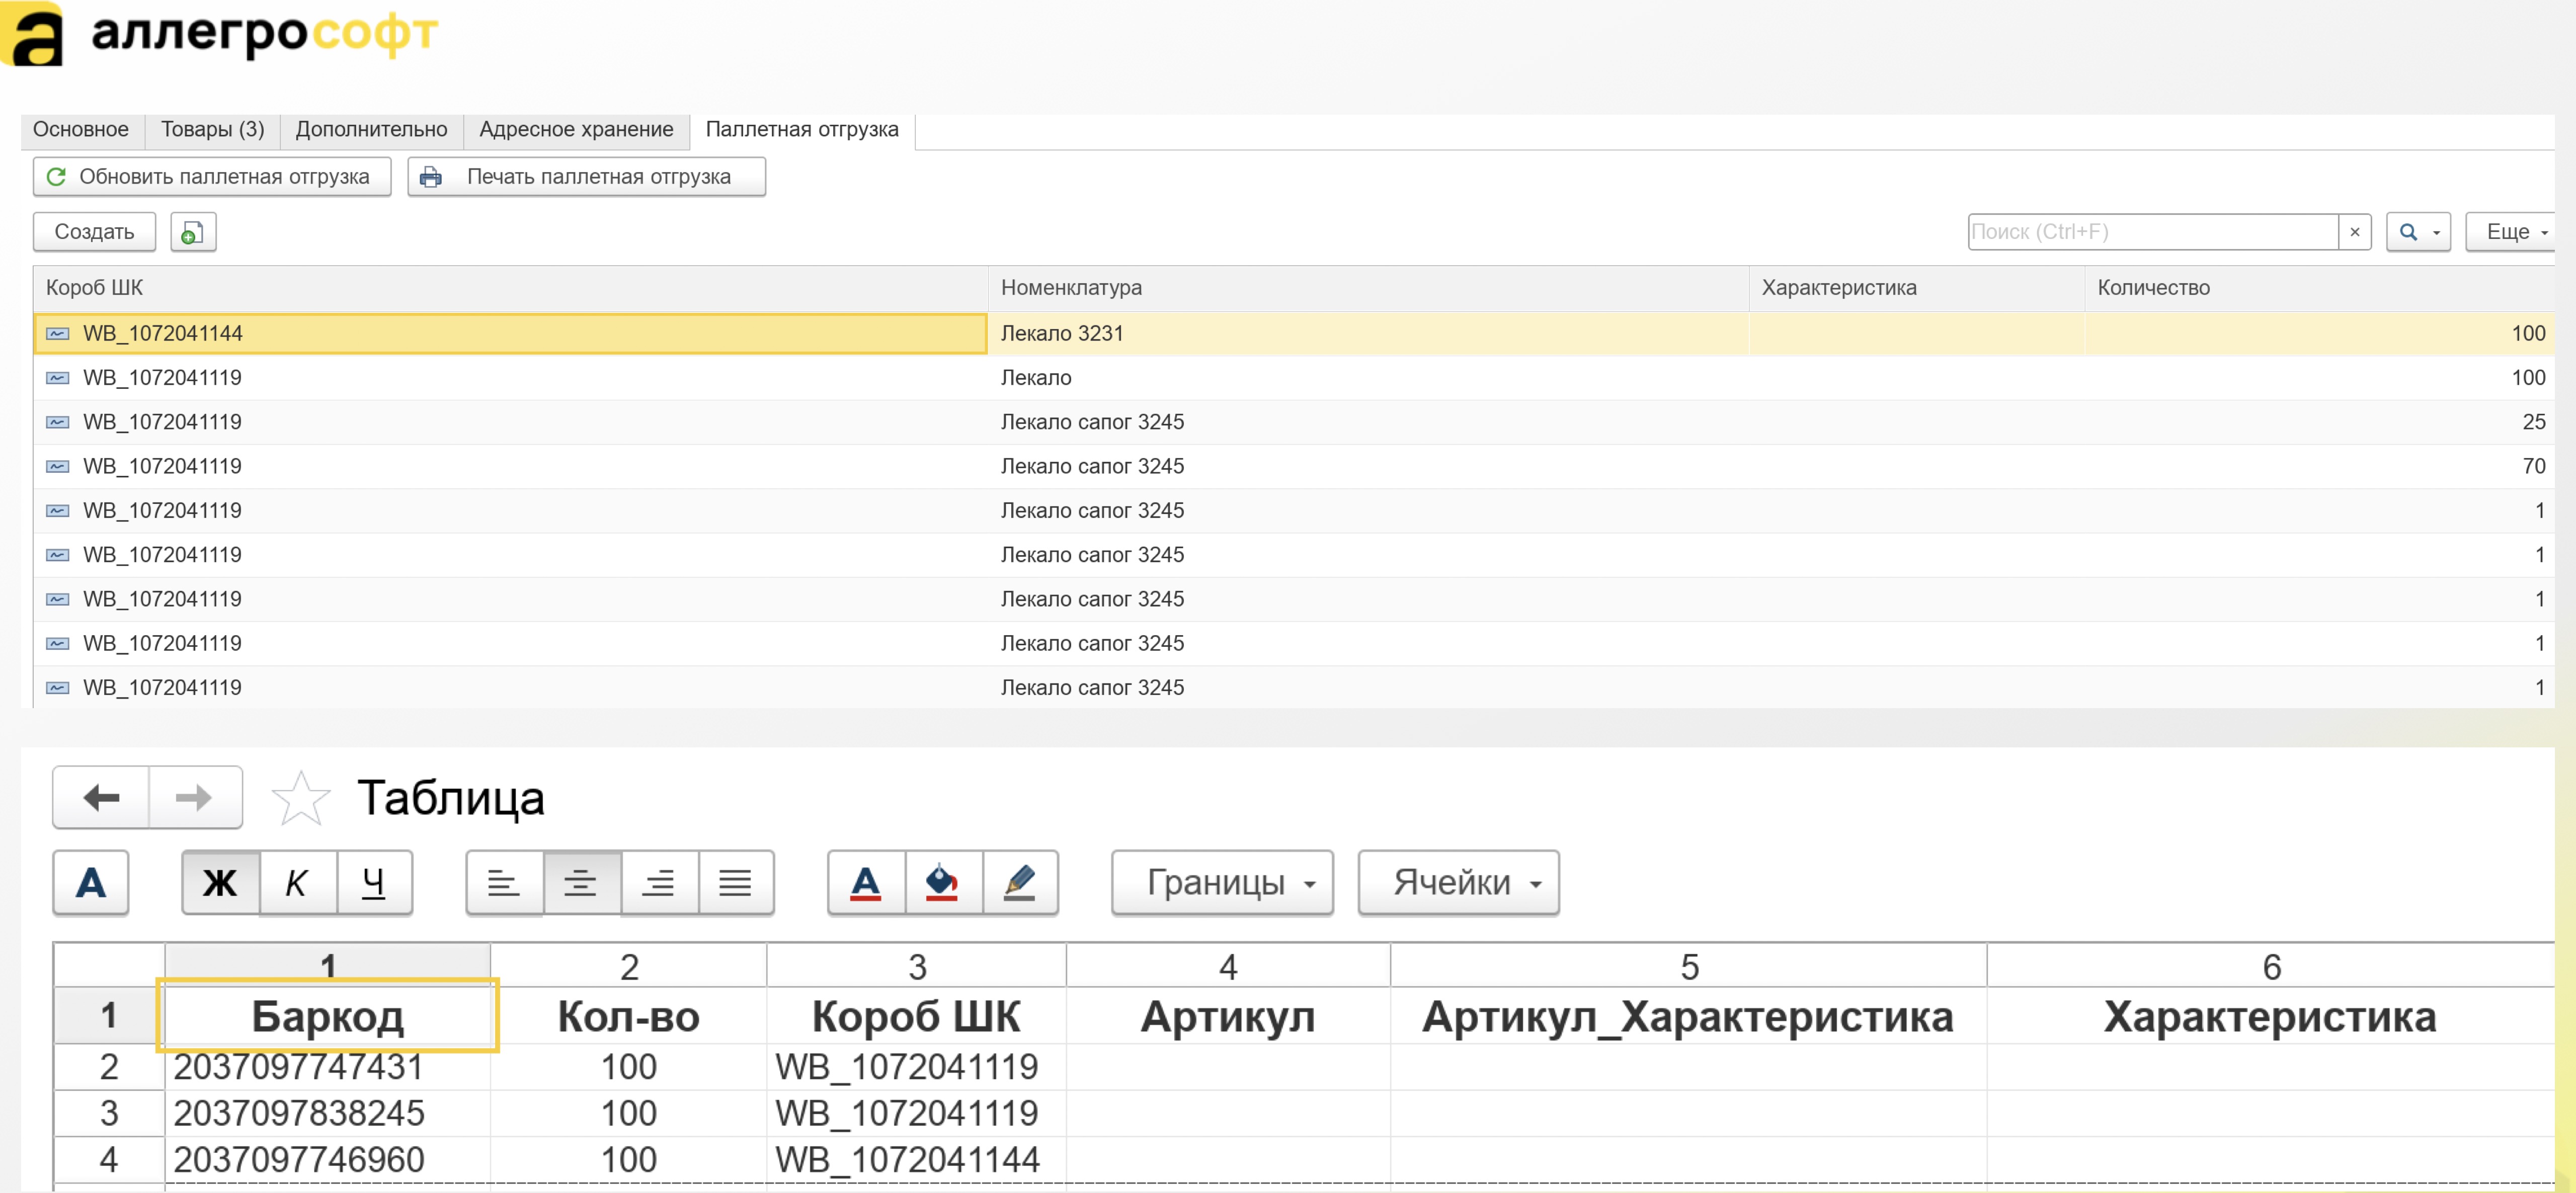Select the Кол-во header cell
2576x1193 pixels.
point(629,1016)
